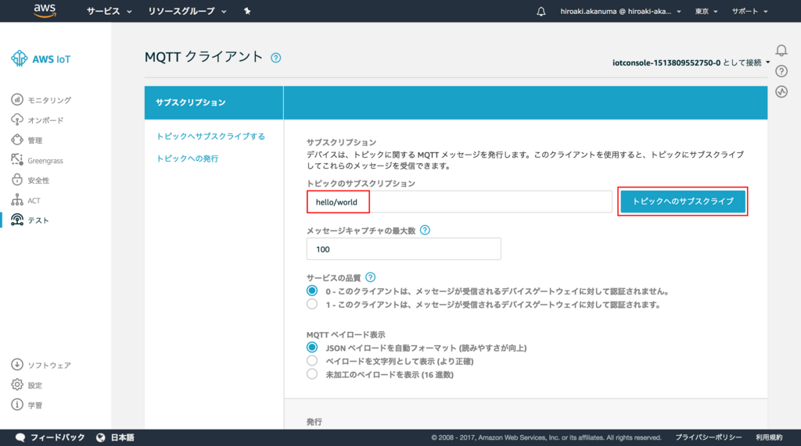The width and height of the screenshot is (801, 446).
Task: Select JSON ペイロードを自動フォーマット option
Action: point(312,348)
